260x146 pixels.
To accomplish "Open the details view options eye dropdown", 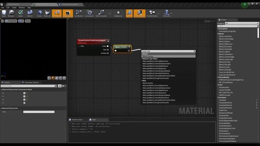I will [x=64, y=86].
